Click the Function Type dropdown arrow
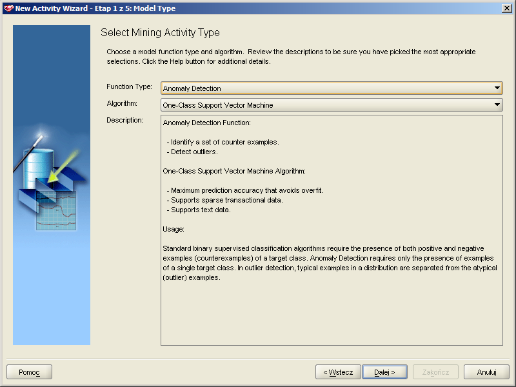The width and height of the screenshot is (516, 387). click(497, 88)
